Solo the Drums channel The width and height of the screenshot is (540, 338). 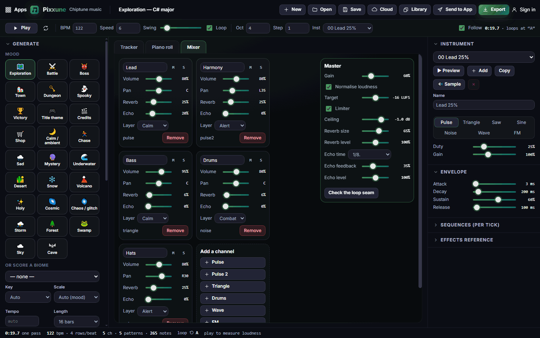(x=261, y=160)
